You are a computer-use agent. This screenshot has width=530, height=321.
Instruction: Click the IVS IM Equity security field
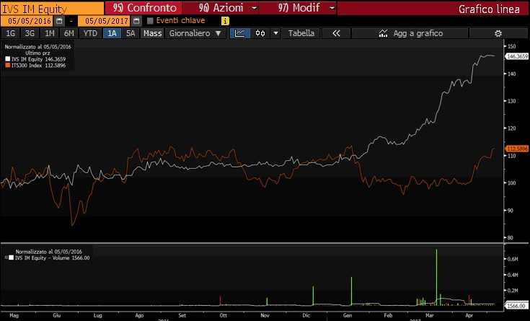(x=53, y=8)
